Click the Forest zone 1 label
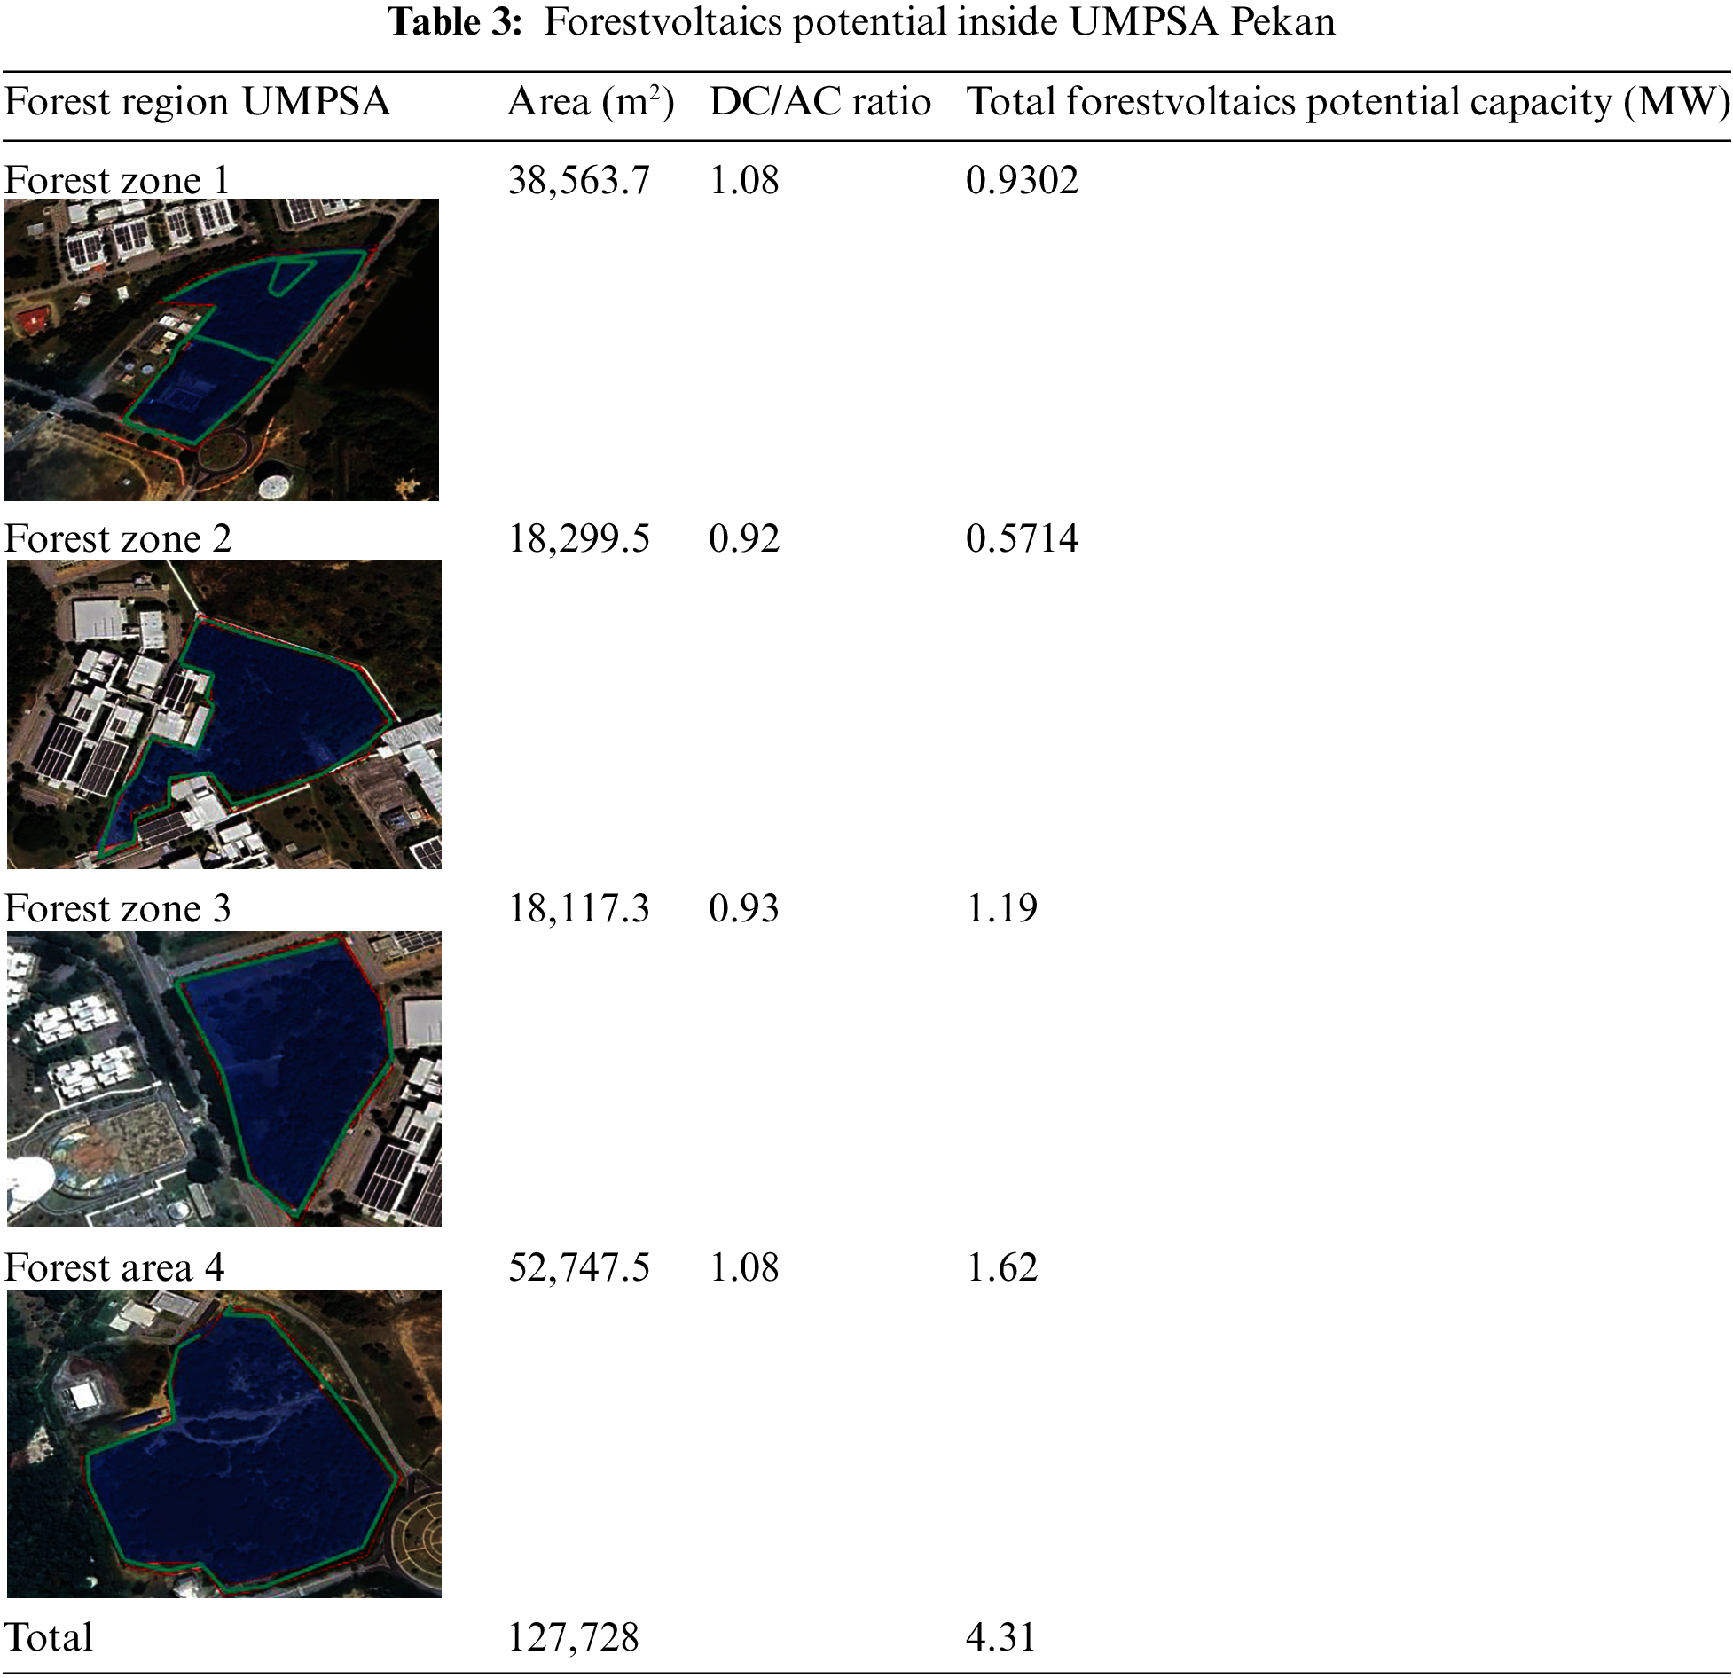 pos(117,180)
